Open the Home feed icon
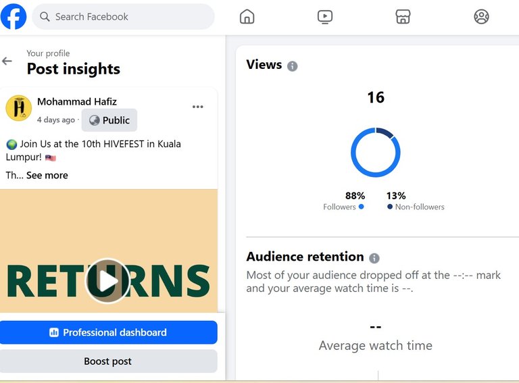This screenshot has width=519, height=383. pos(247,16)
